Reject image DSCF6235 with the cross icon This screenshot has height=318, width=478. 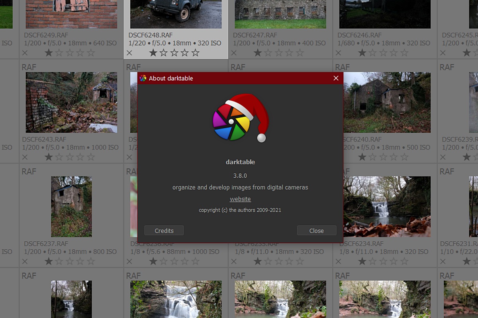pos(234,261)
